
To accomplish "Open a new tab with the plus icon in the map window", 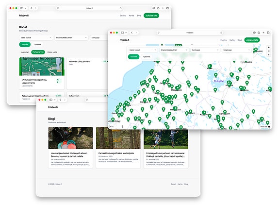I will [263, 33].
